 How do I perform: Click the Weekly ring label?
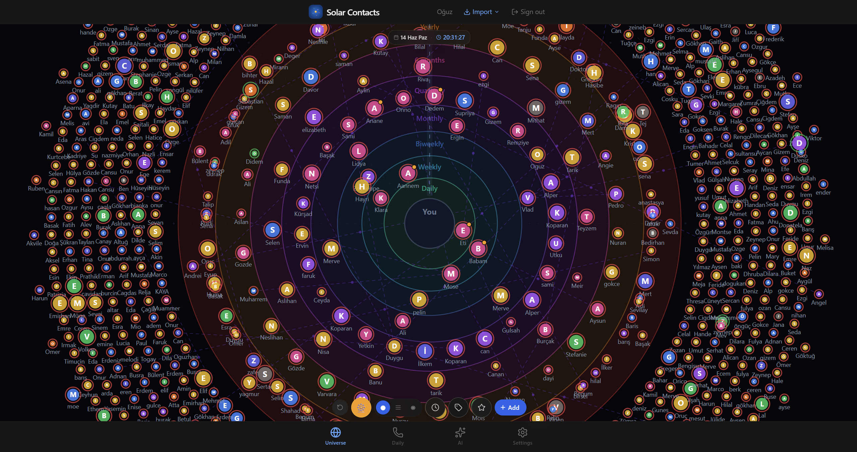point(430,167)
